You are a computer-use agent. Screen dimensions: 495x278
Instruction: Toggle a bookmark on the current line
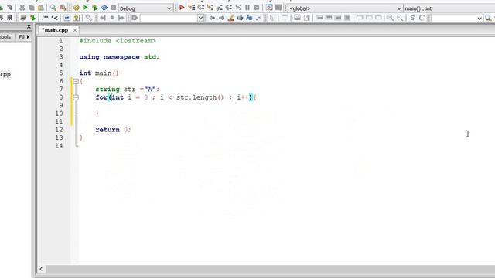click(111, 18)
